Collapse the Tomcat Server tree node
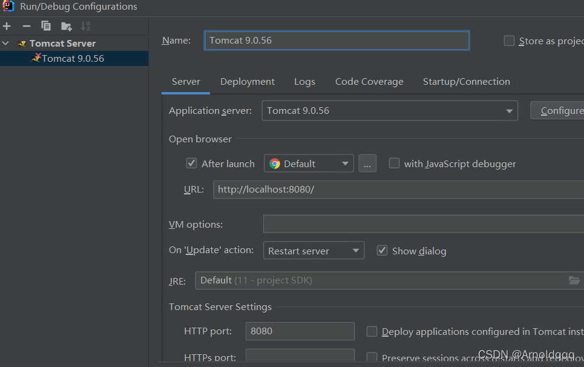Image resolution: width=584 pixels, height=367 pixels. 5,43
